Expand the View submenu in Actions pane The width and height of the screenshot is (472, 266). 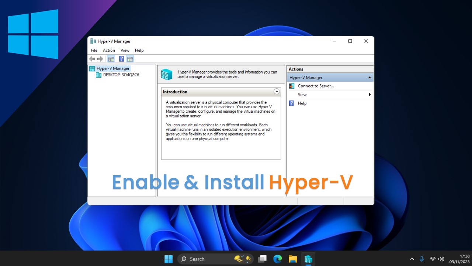[369, 95]
